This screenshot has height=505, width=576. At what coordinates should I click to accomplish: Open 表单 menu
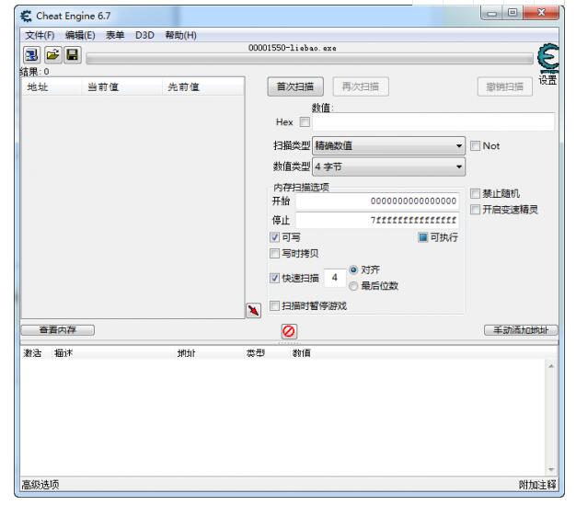point(115,35)
